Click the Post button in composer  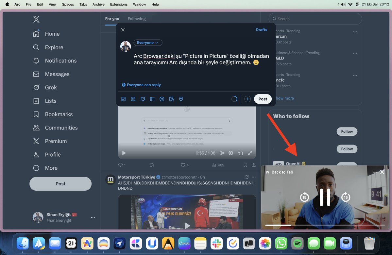263,99
